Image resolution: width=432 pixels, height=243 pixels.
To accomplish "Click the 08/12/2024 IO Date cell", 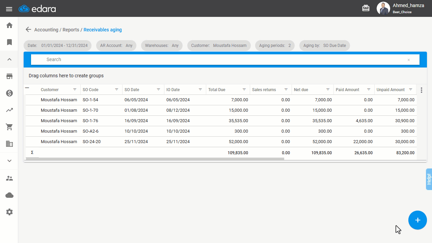I will [185, 110].
